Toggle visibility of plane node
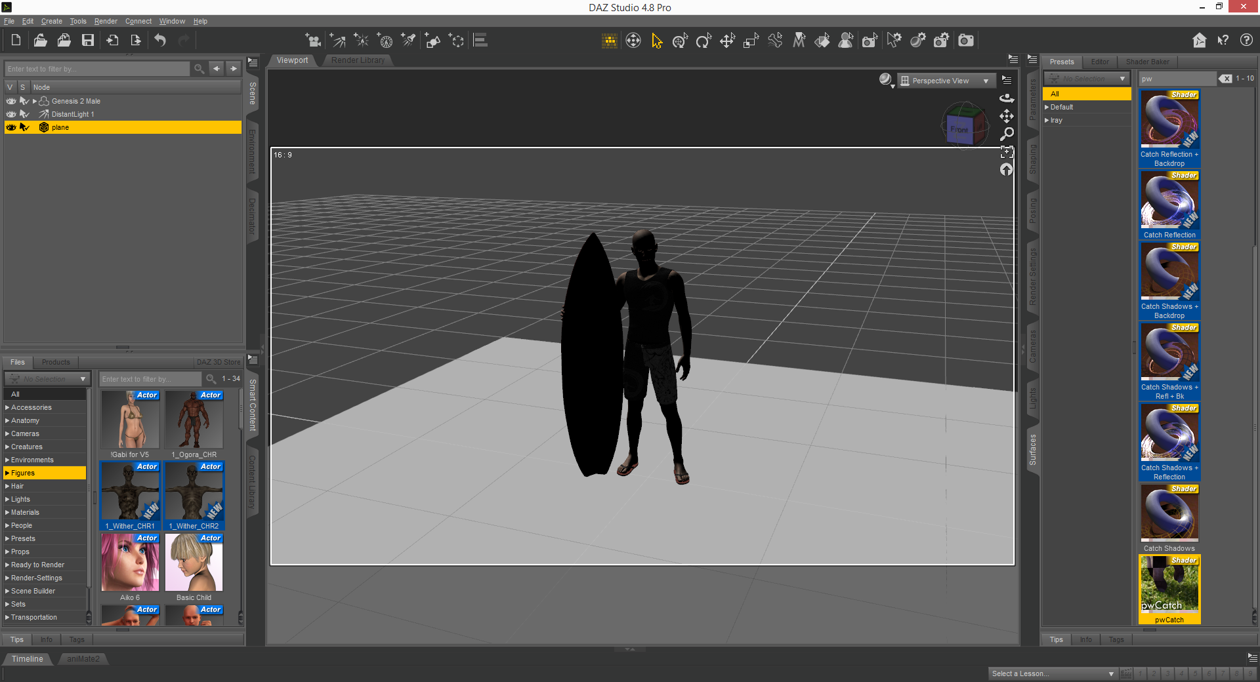 pos(11,127)
